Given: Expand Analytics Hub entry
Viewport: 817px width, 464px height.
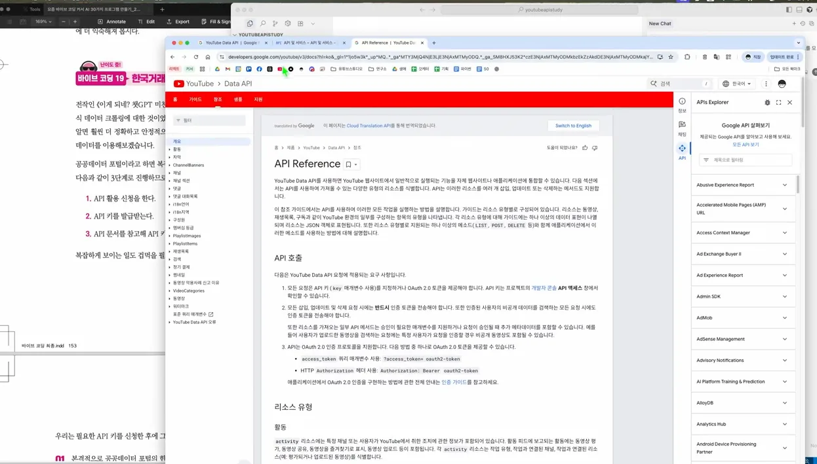Looking at the screenshot, I should pyautogui.click(x=742, y=424).
